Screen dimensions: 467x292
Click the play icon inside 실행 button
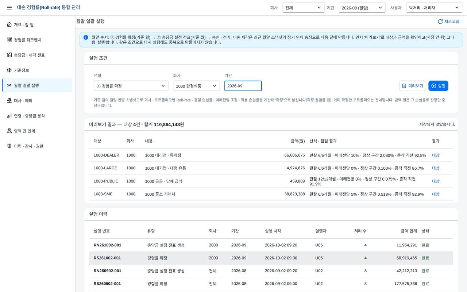[434, 86]
